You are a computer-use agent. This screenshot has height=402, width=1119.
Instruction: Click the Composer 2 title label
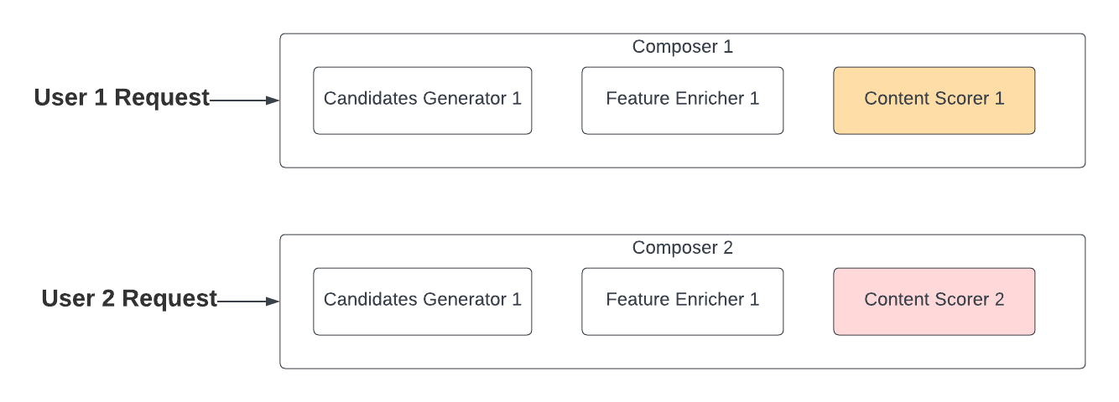pos(682,248)
